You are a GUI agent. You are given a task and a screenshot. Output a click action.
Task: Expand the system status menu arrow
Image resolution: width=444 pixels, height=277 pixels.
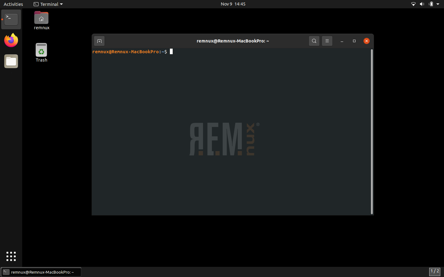point(438,4)
